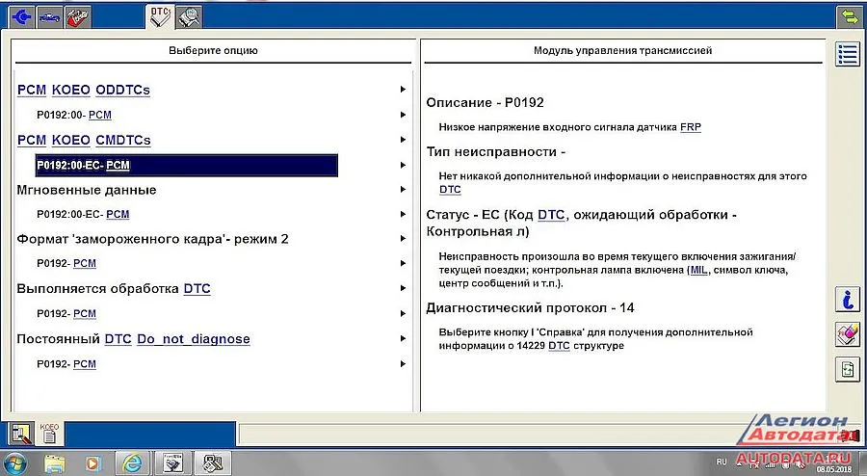Select P0192:00- PCM under ODDTCs
This screenshot has height=476, width=867.
point(74,115)
